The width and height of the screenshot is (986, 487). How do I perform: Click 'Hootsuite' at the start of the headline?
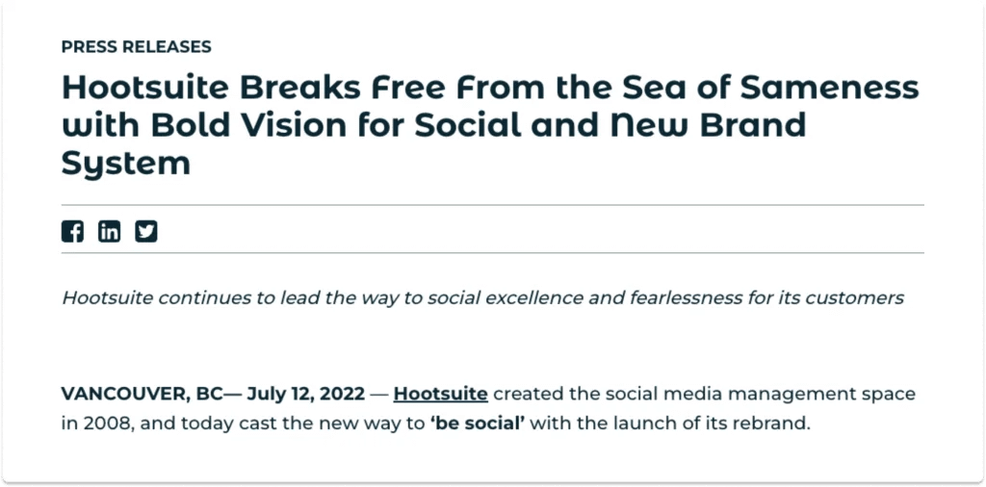point(145,88)
